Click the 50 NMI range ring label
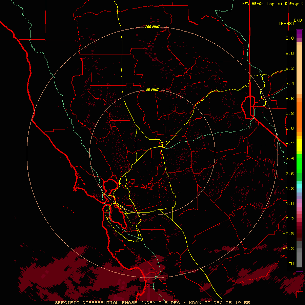 [x=152, y=90]
